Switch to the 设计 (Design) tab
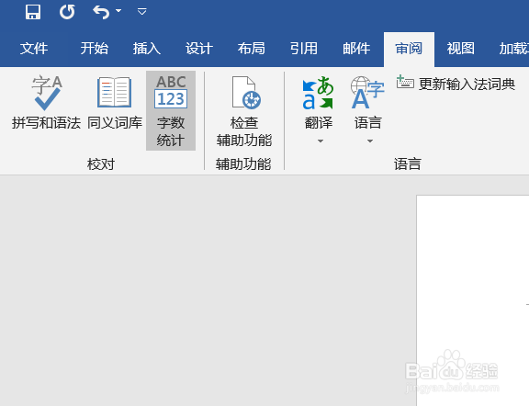The image size is (529, 406). tap(199, 49)
